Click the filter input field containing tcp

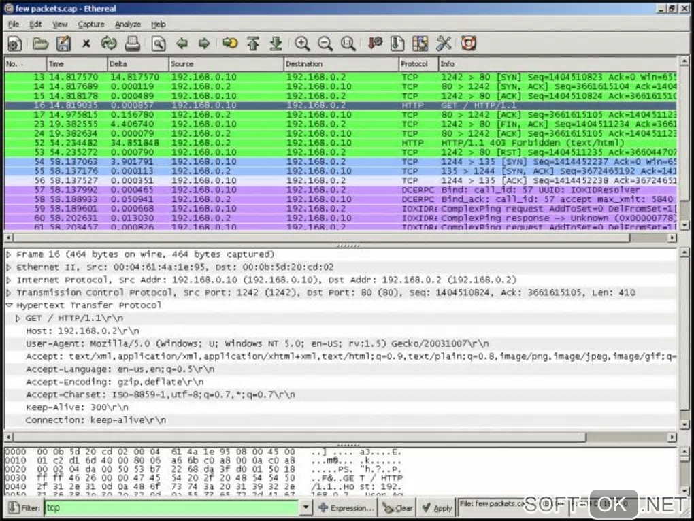(x=171, y=508)
